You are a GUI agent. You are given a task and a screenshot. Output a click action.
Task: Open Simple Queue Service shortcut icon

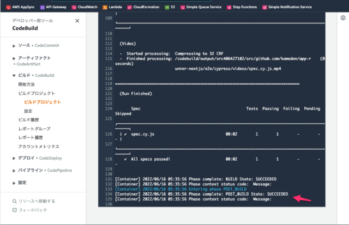click(x=183, y=7)
